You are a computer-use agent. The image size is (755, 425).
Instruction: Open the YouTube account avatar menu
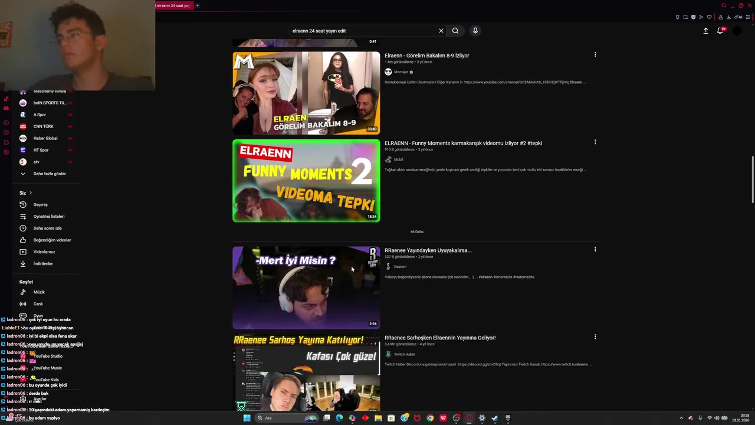tap(737, 31)
